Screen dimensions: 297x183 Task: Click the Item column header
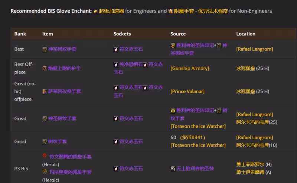(48, 34)
